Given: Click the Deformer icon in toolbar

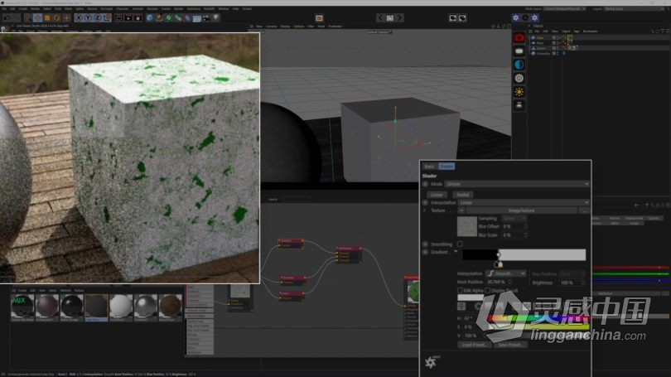Looking at the screenshot, I should 187,18.
